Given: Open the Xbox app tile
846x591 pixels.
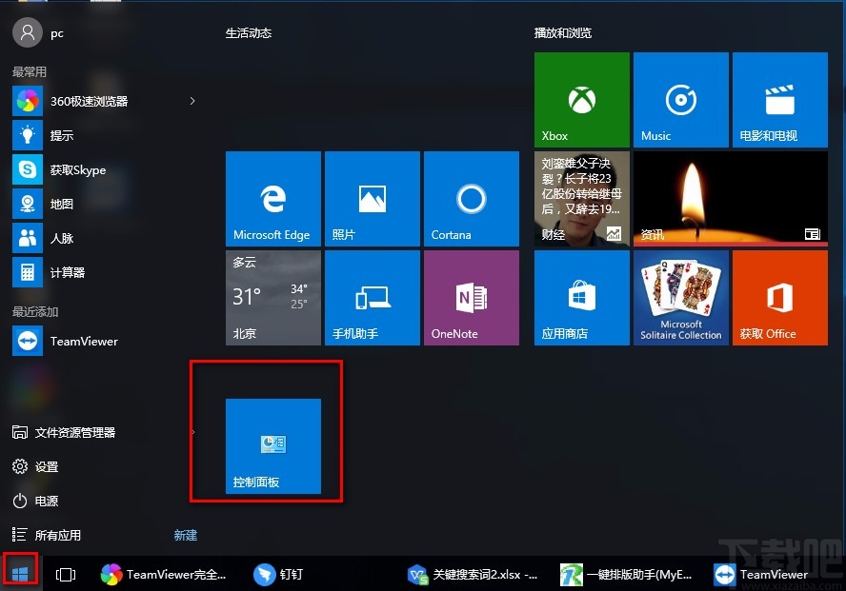Looking at the screenshot, I should [x=581, y=99].
